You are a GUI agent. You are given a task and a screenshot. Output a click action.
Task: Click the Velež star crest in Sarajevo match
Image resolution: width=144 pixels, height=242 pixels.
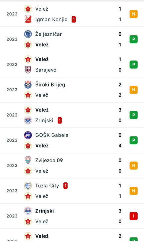28,59
